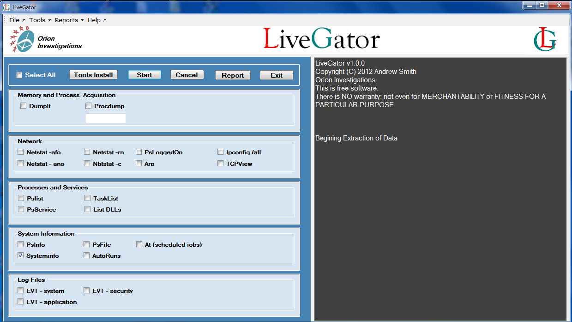Generate a Report
Viewport: 572px width, 322px height.
click(233, 75)
